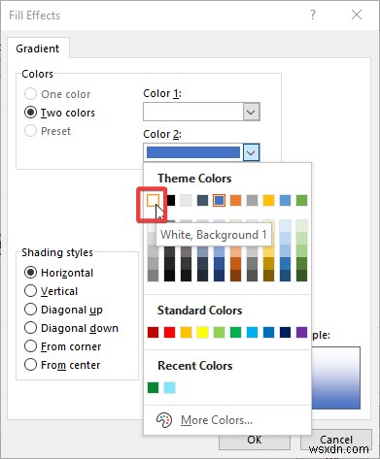Screen dimensions: 380x459
Task: Pick the green swatch in Recent Colors
Action: pyautogui.click(x=153, y=387)
